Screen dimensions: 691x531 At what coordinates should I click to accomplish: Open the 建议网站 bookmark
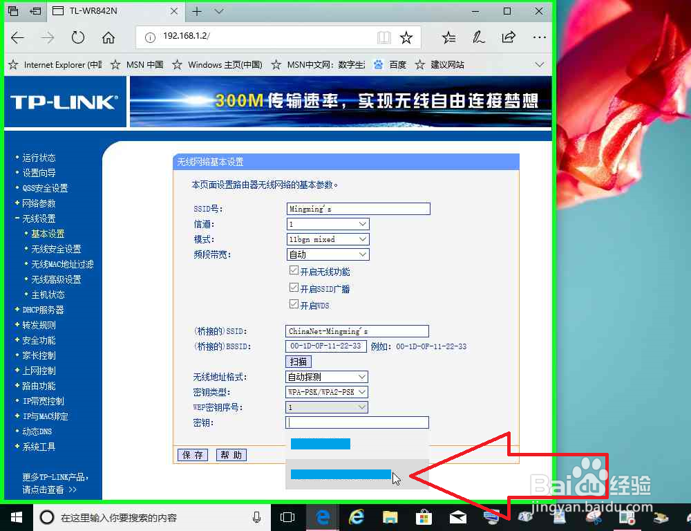(x=439, y=65)
